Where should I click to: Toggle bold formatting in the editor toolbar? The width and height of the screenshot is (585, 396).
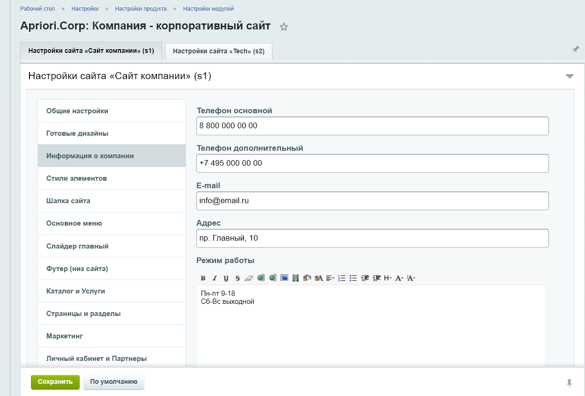pyautogui.click(x=203, y=278)
